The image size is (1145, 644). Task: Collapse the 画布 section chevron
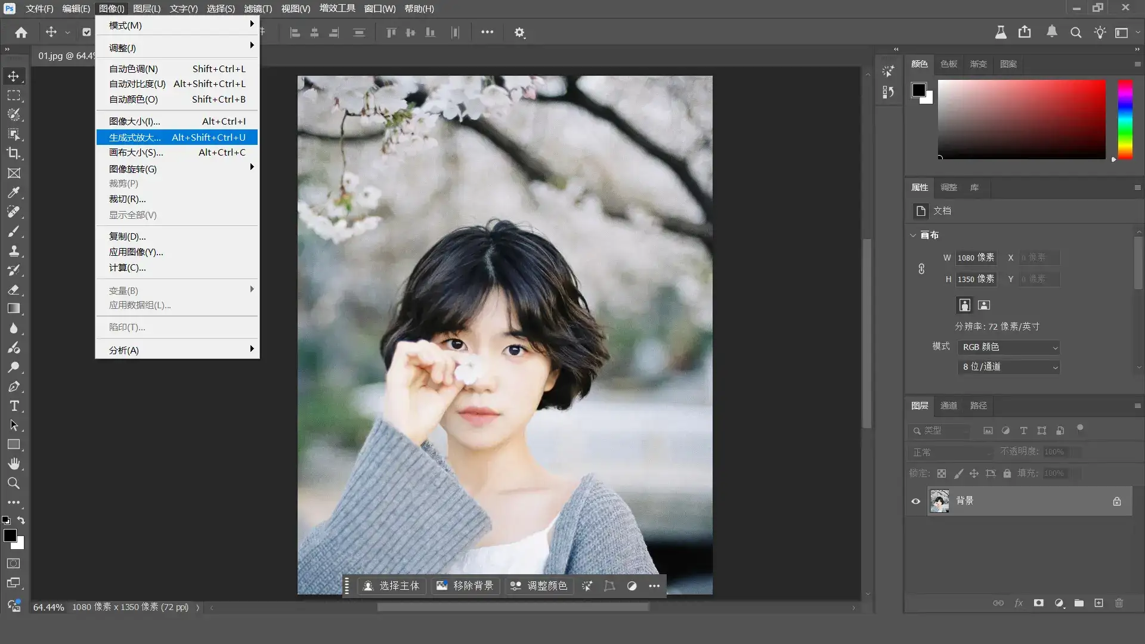tap(913, 235)
